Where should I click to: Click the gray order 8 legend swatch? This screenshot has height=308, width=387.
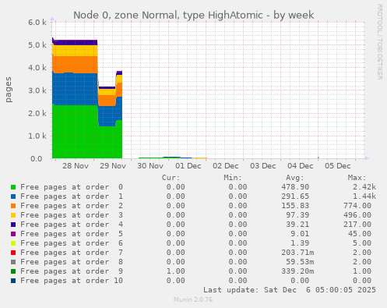pos(13,262)
